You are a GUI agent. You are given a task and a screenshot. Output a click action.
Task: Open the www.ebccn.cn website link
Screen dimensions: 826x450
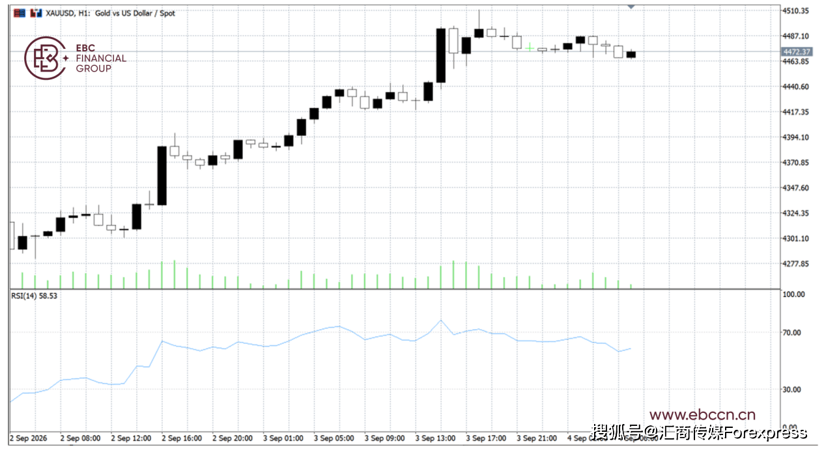[x=702, y=415]
